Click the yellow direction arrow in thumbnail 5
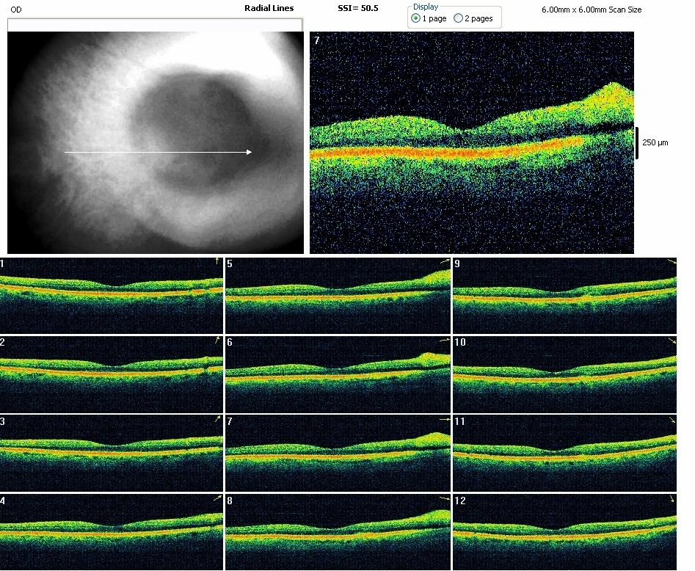Screen dimensions: 695x571 pos(444,261)
